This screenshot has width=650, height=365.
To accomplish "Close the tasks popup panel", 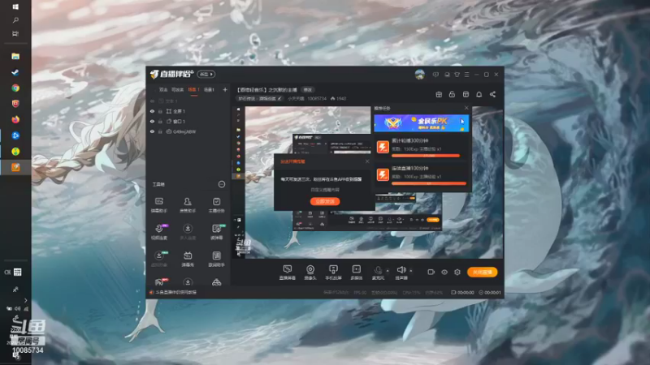I will [466, 108].
